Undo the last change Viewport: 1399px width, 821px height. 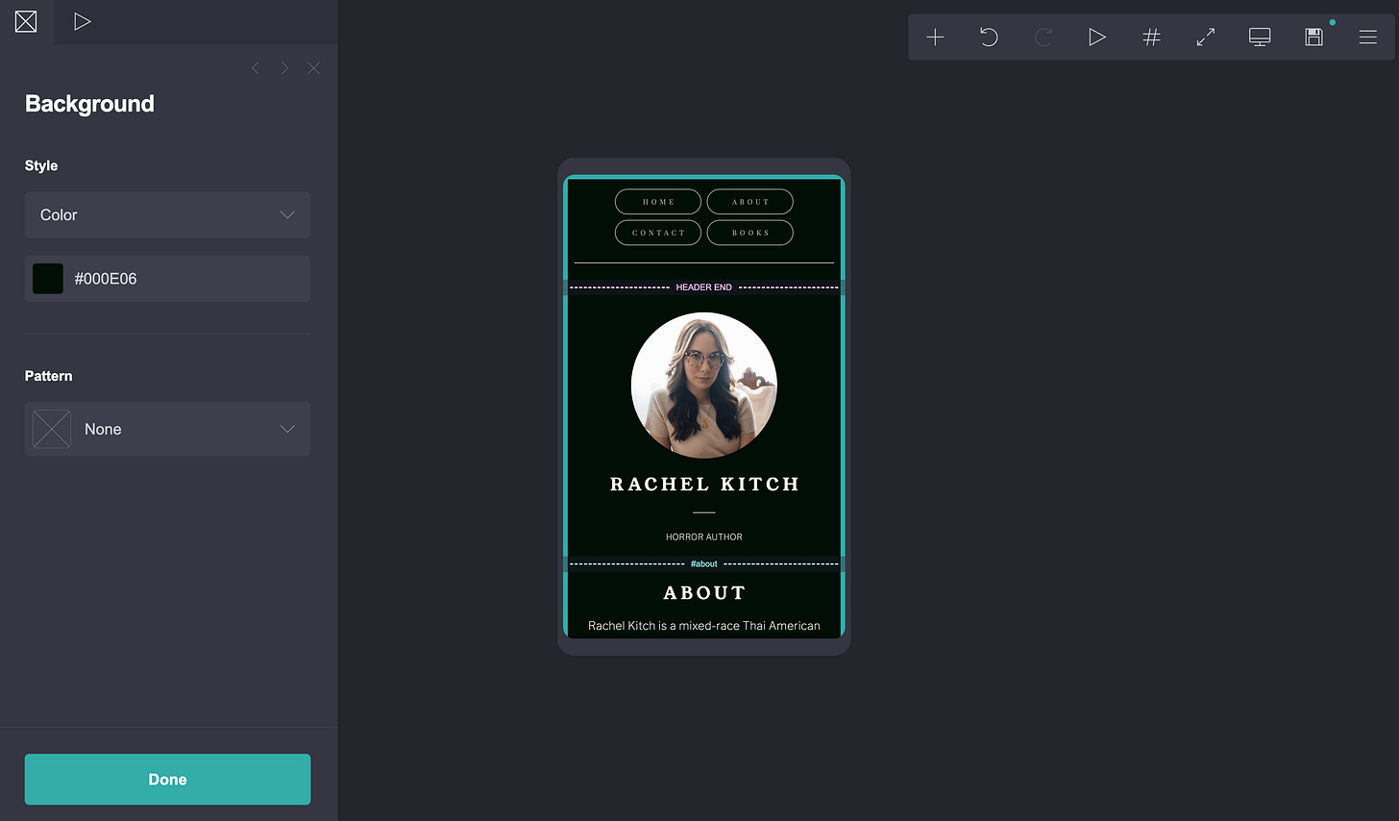pos(989,37)
